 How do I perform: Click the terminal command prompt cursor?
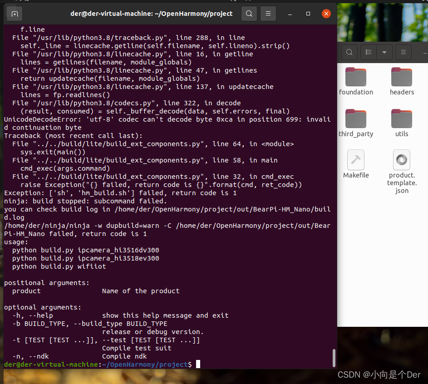[x=198, y=364]
